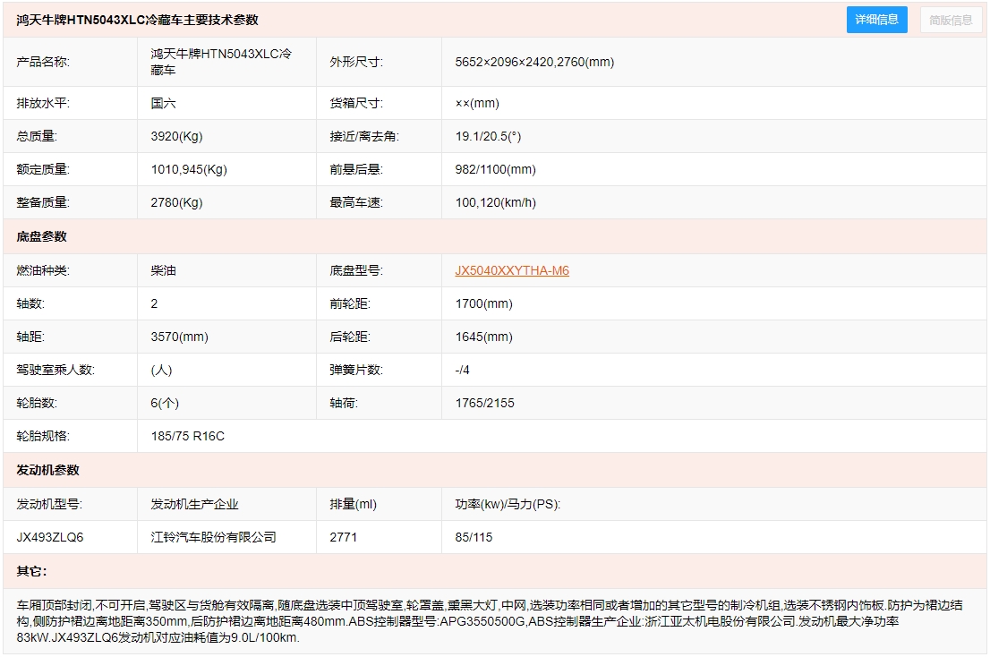Select the axle load value 1765/2155
This screenshot has width=990, height=657.
pyautogui.click(x=485, y=403)
